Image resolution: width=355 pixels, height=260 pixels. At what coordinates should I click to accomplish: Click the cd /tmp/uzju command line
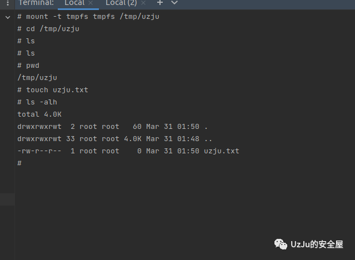point(48,29)
